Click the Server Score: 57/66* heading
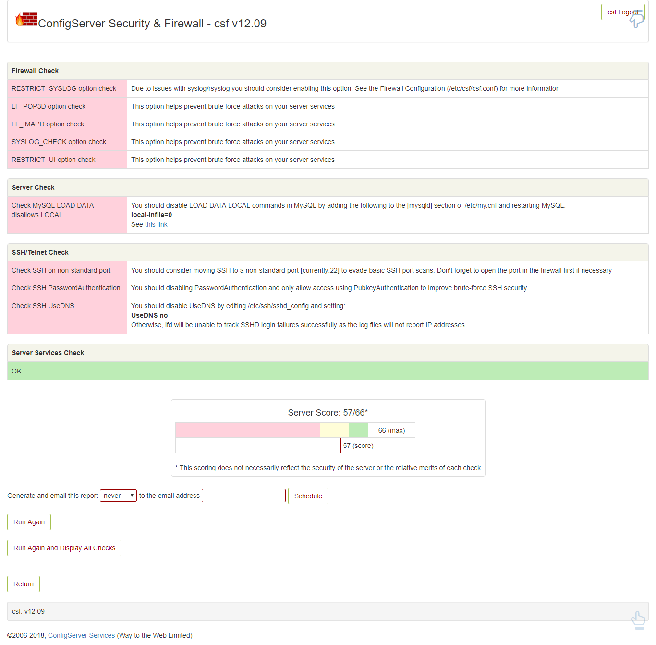Image resolution: width=656 pixels, height=645 pixels. click(328, 413)
